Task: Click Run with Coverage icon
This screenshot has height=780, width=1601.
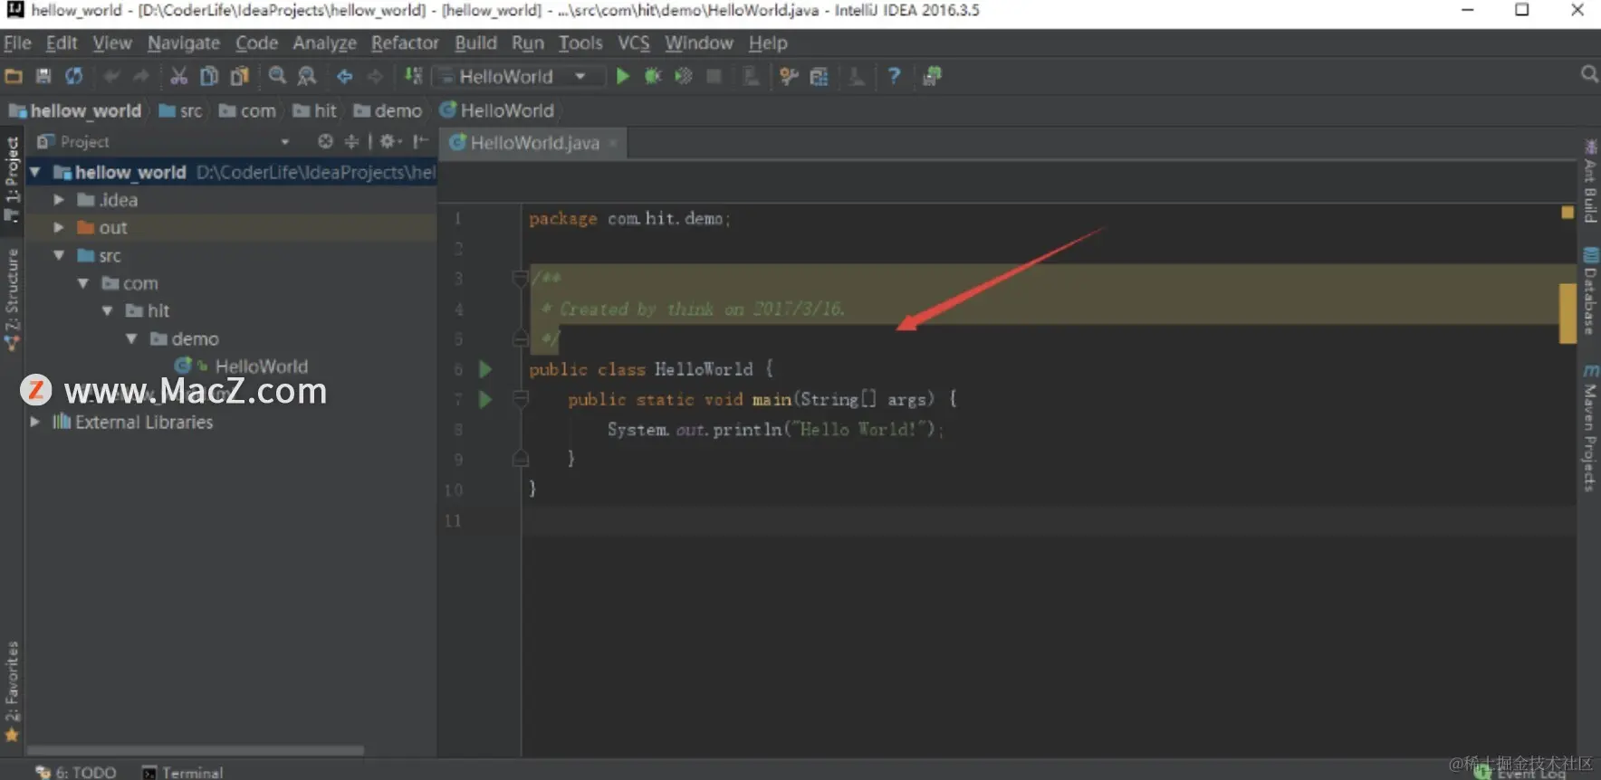Action: click(x=684, y=77)
